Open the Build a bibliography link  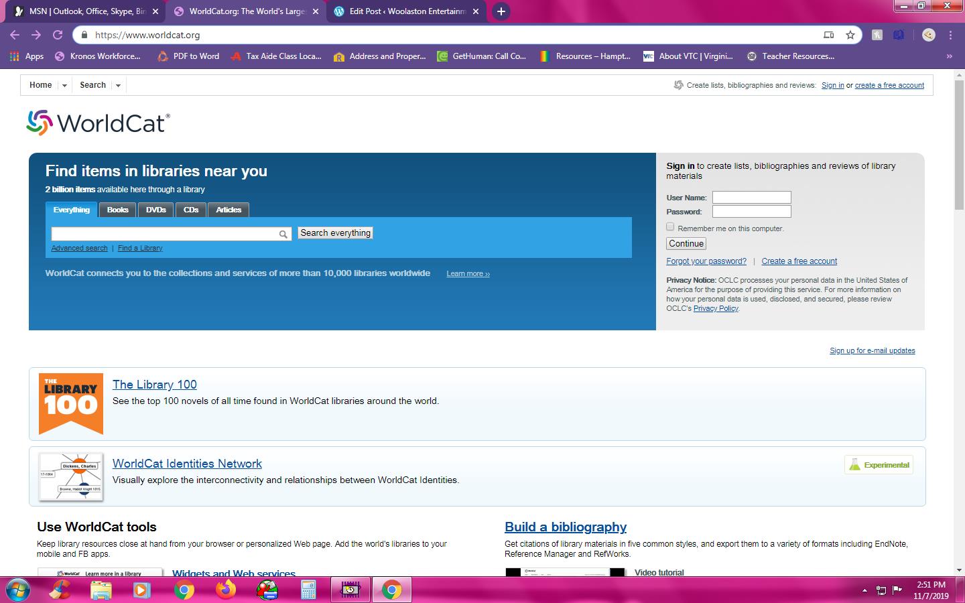[x=566, y=527]
